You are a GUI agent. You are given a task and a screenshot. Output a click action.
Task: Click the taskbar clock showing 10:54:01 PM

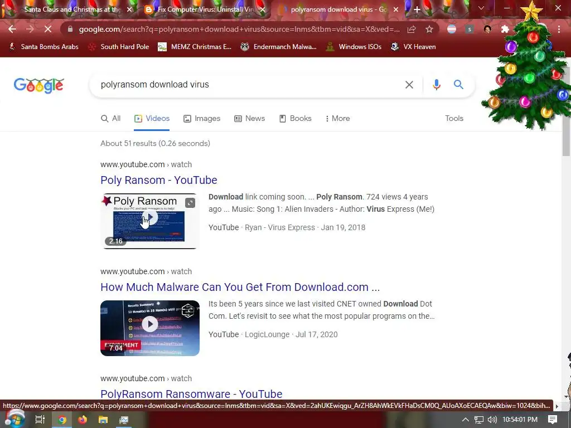tap(520, 420)
